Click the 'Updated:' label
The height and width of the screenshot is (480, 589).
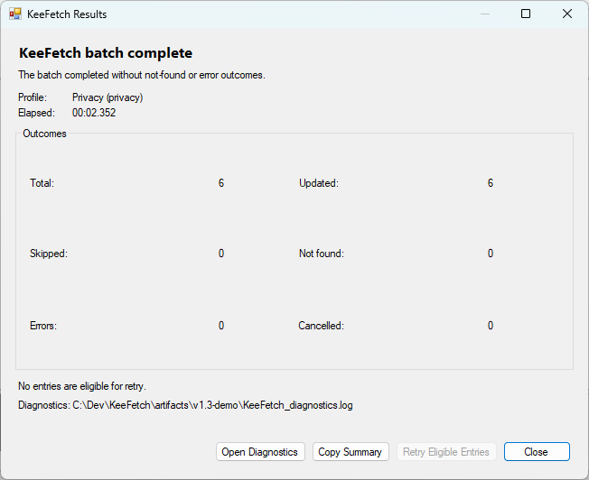pyautogui.click(x=319, y=183)
